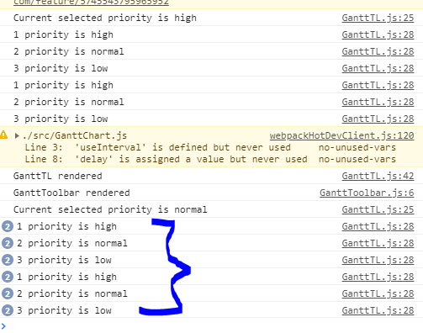
Task: Open webpackHotDevClient.js:120 source link
Action: [341, 135]
